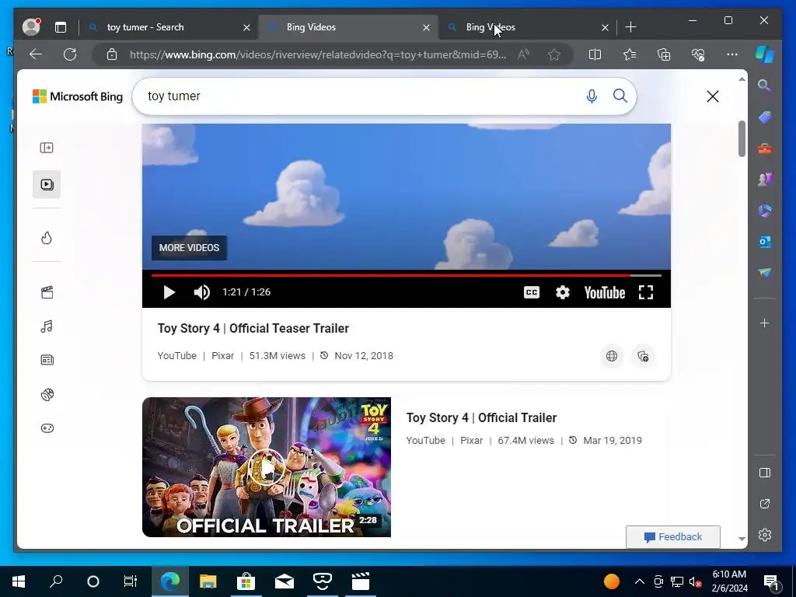Open Trending flame icon in left rail
This screenshot has width=796, height=597.
coord(47,238)
